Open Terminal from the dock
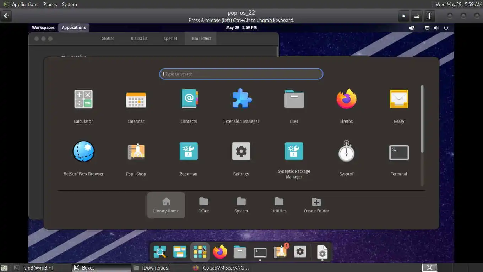 coord(260,252)
